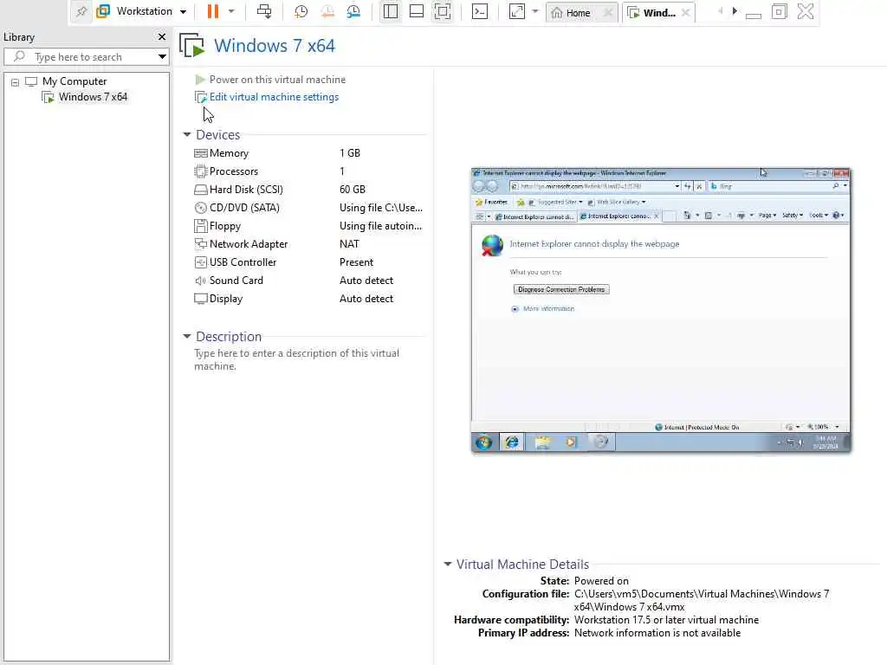Click Power on this virtual machine

click(x=277, y=80)
